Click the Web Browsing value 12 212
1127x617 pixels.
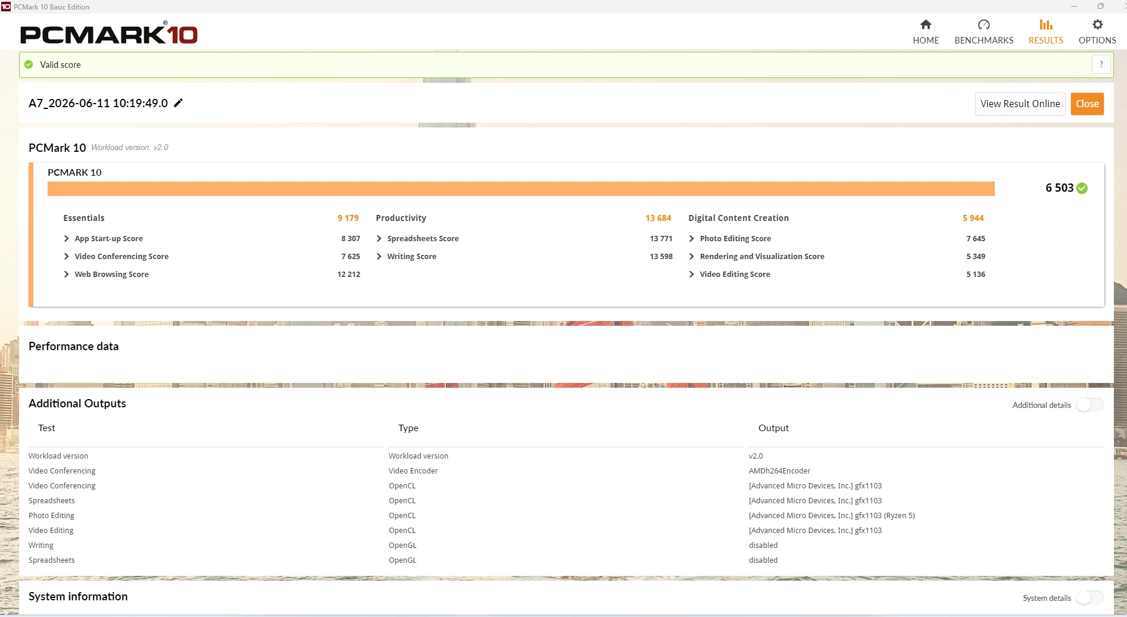point(349,274)
